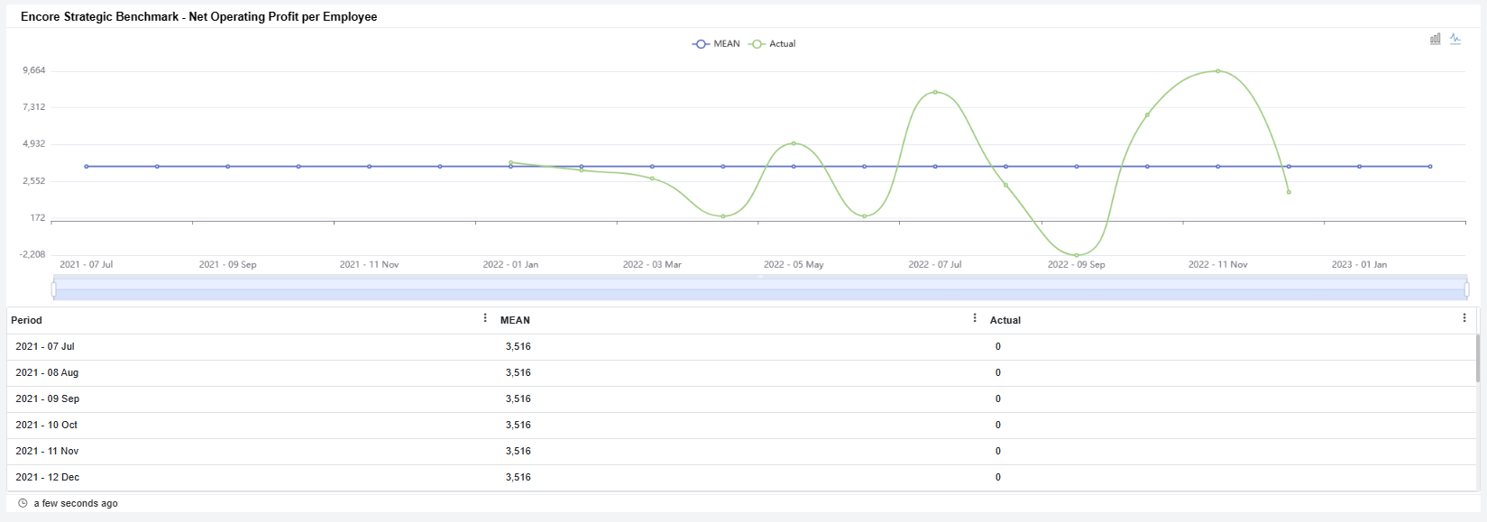Open the Period column menu
The image size is (1487, 522).
(485, 318)
